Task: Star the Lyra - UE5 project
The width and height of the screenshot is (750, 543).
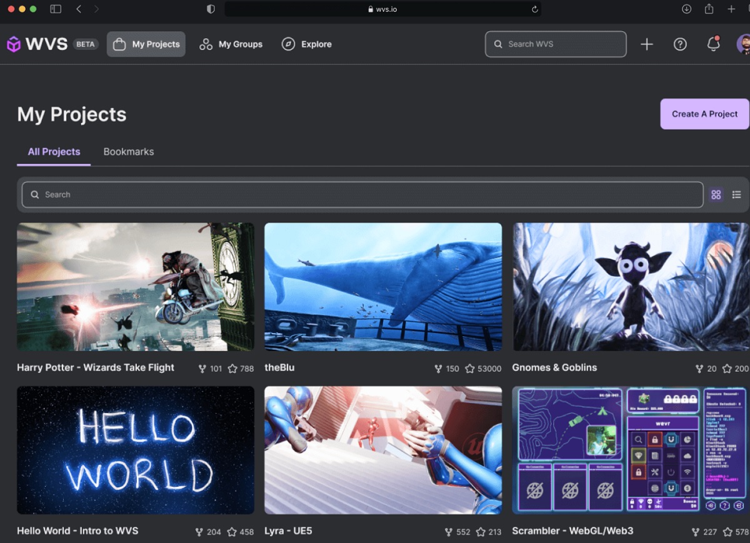Action: coord(481,532)
